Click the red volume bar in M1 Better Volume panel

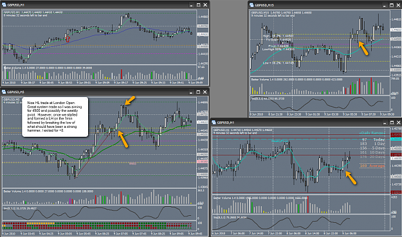tap(122, 74)
